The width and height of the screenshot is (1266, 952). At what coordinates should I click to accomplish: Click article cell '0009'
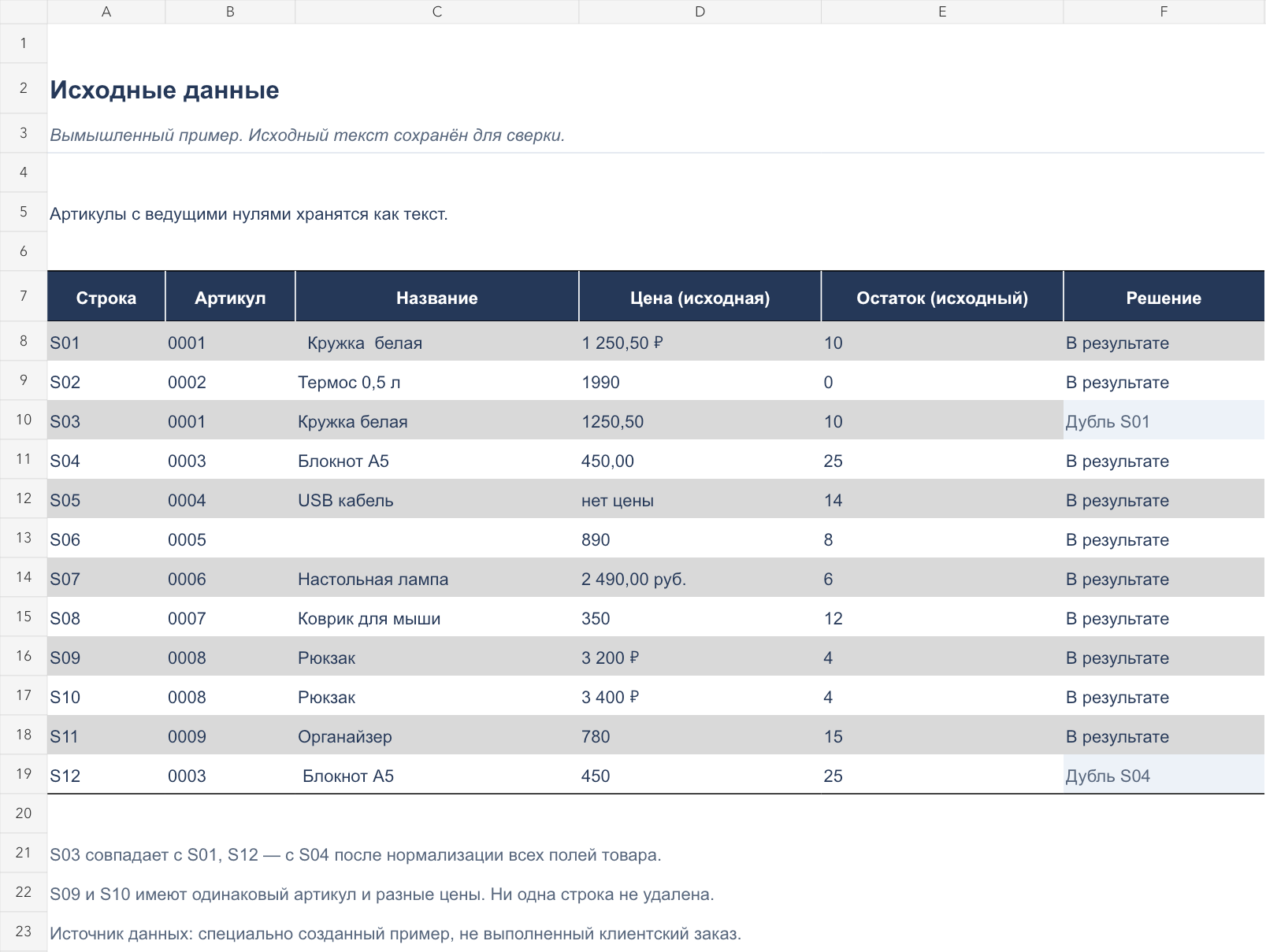click(230, 736)
